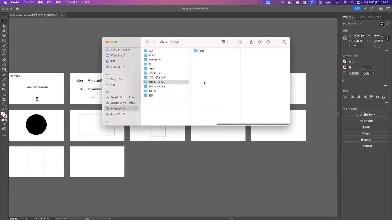Open the ウインドウ menu
Screen dimensions: 392x220
point(71,2)
